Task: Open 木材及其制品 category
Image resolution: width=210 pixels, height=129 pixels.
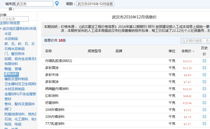Action: point(15,89)
